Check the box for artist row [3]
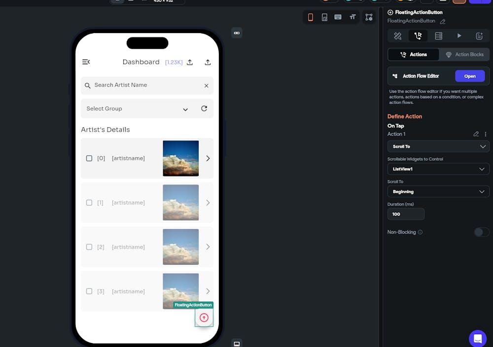This screenshot has width=493, height=347. point(89,291)
